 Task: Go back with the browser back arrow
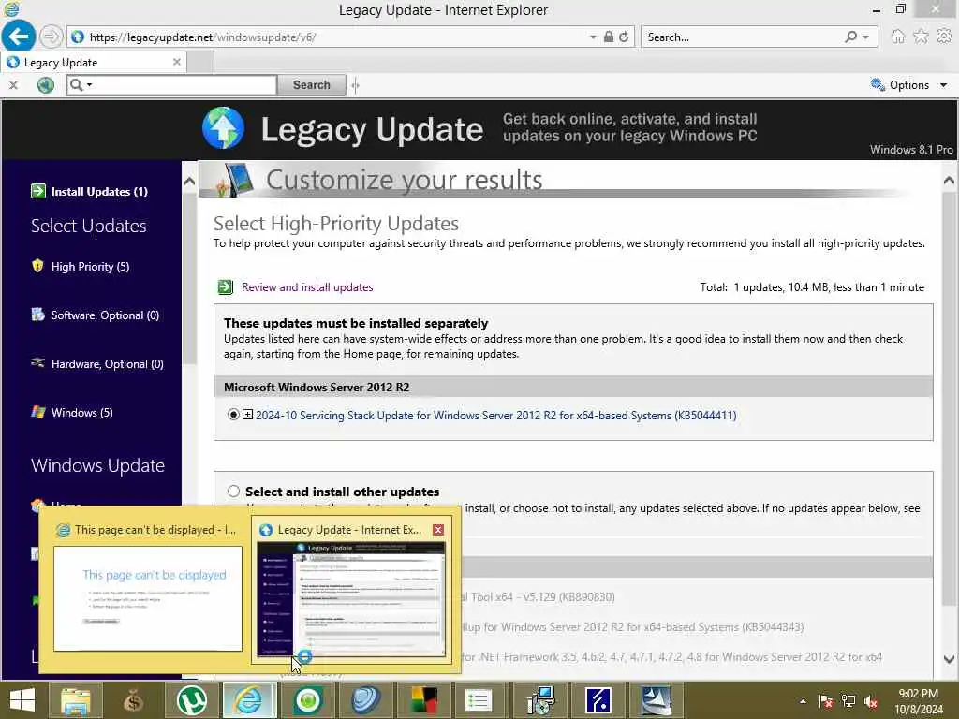[19, 37]
